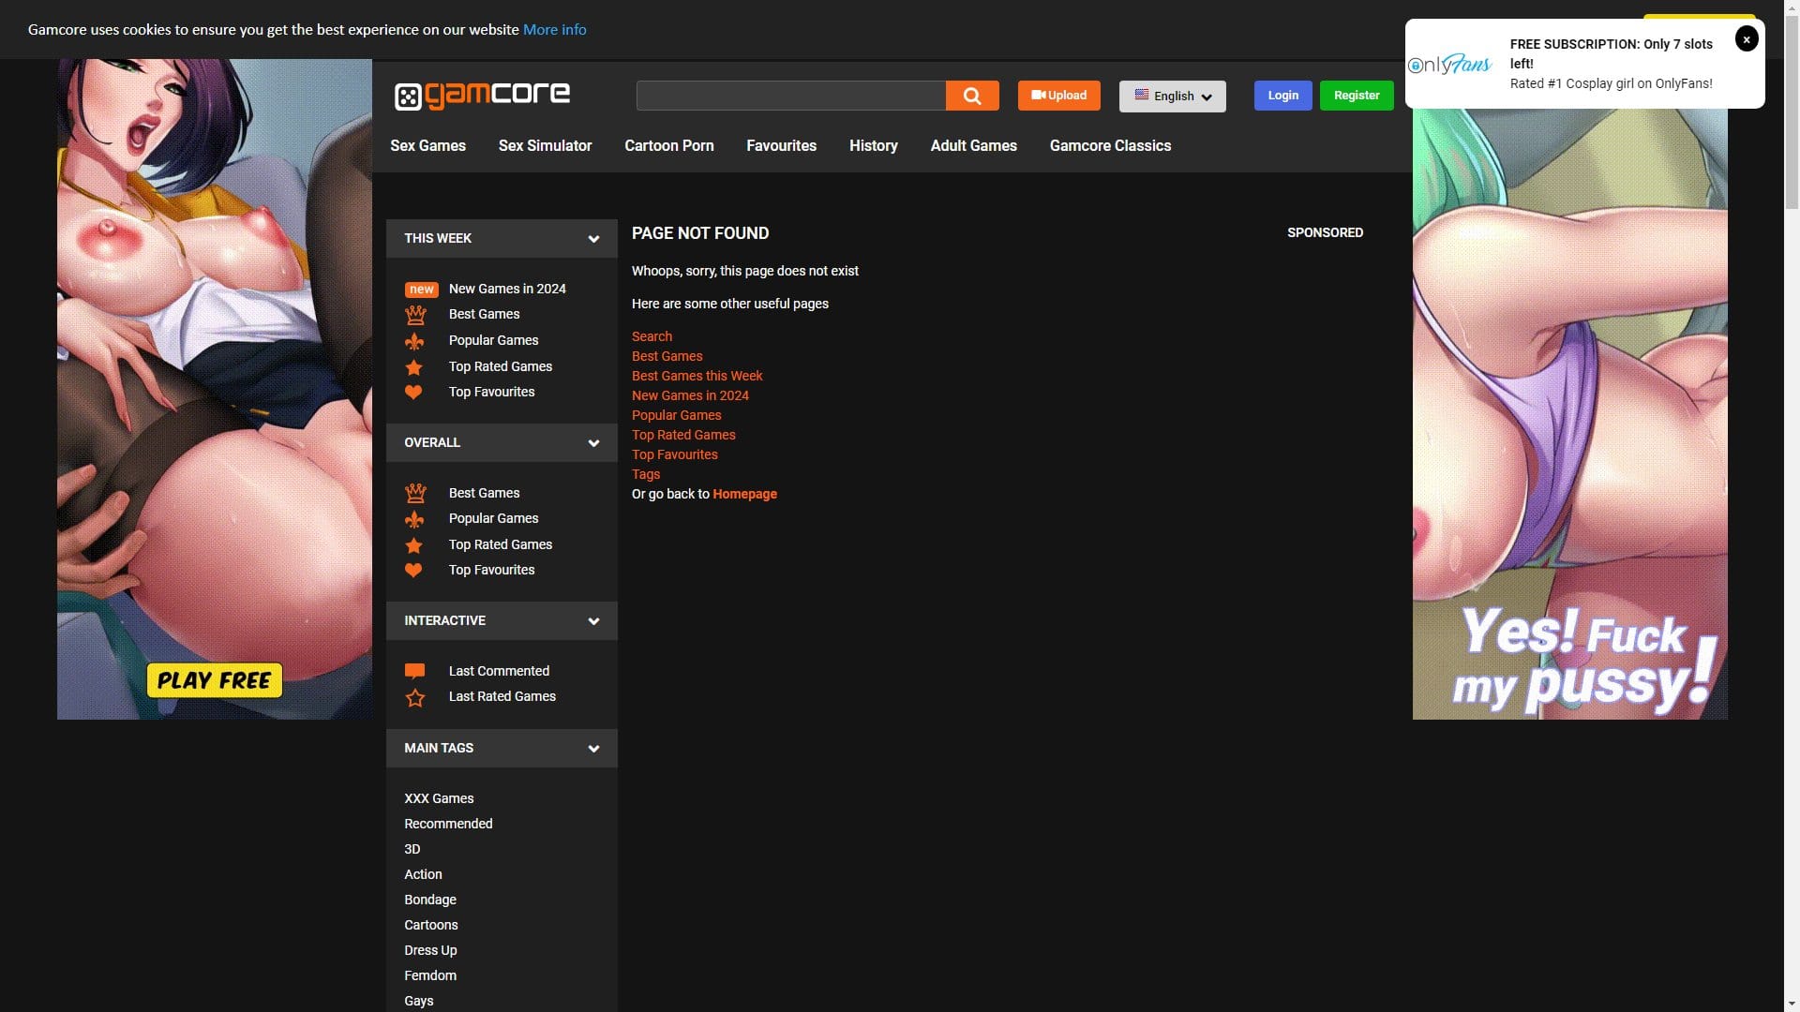Select the 'Gays' tag
The height and width of the screenshot is (1012, 1800).
pos(419,1002)
